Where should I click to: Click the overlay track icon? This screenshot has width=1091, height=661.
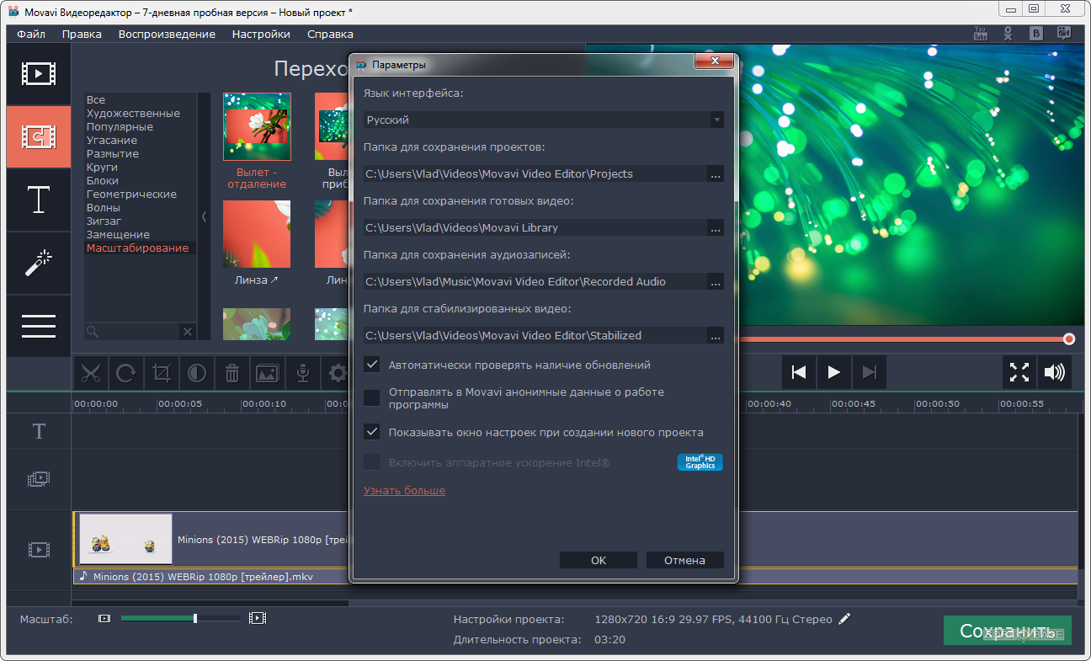coord(39,479)
